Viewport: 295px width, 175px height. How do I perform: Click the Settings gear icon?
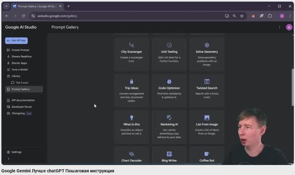[x=8, y=152]
